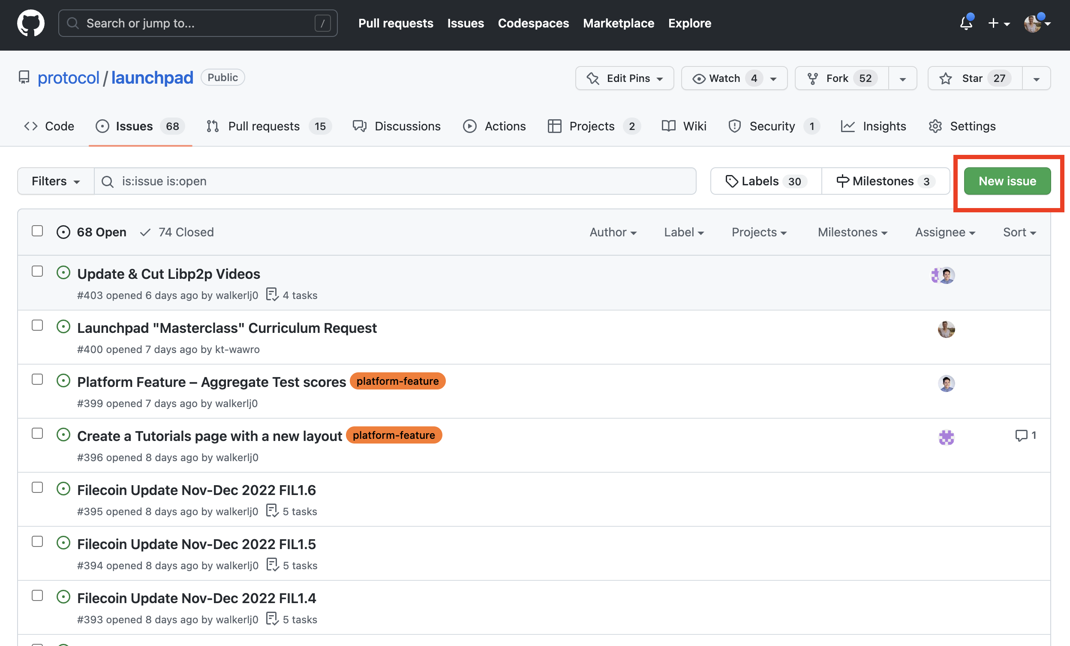Image resolution: width=1070 pixels, height=646 pixels.
Task: Click the tasklist icon on issue #394
Action: click(x=272, y=565)
